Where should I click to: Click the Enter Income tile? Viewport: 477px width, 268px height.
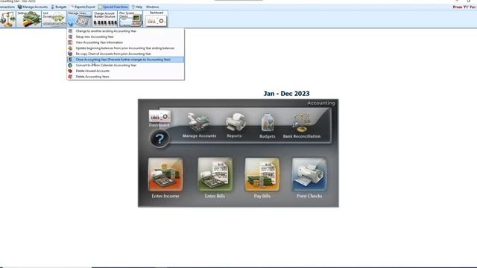pos(165,178)
